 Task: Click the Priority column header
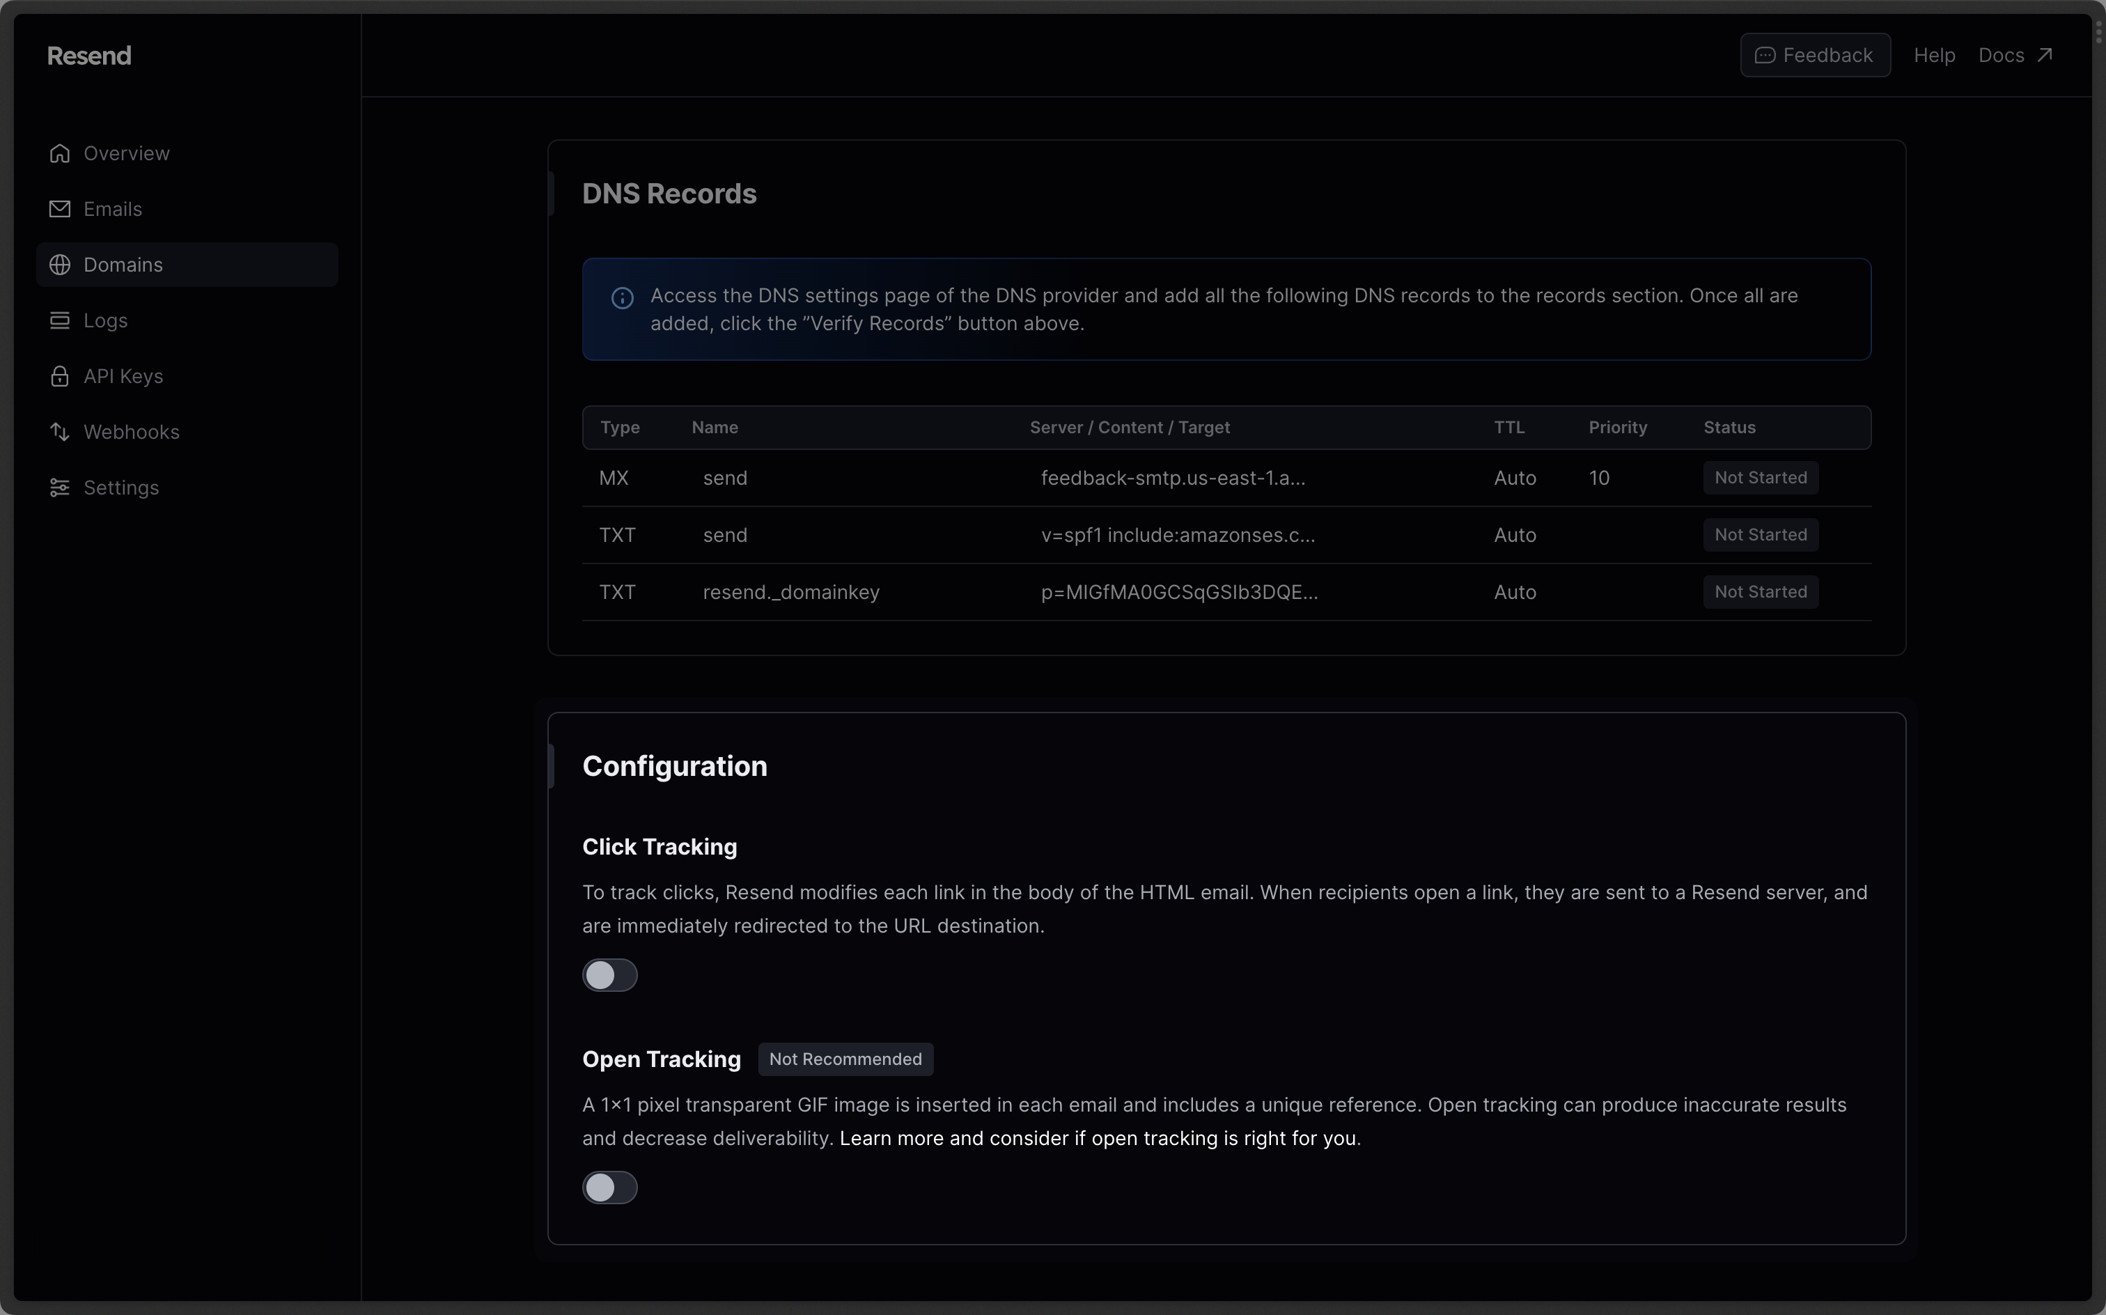coord(1617,427)
